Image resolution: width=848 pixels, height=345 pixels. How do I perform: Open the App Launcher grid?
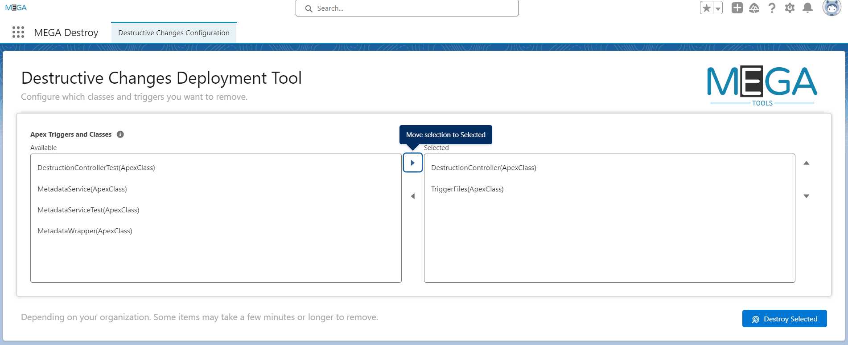click(18, 32)
